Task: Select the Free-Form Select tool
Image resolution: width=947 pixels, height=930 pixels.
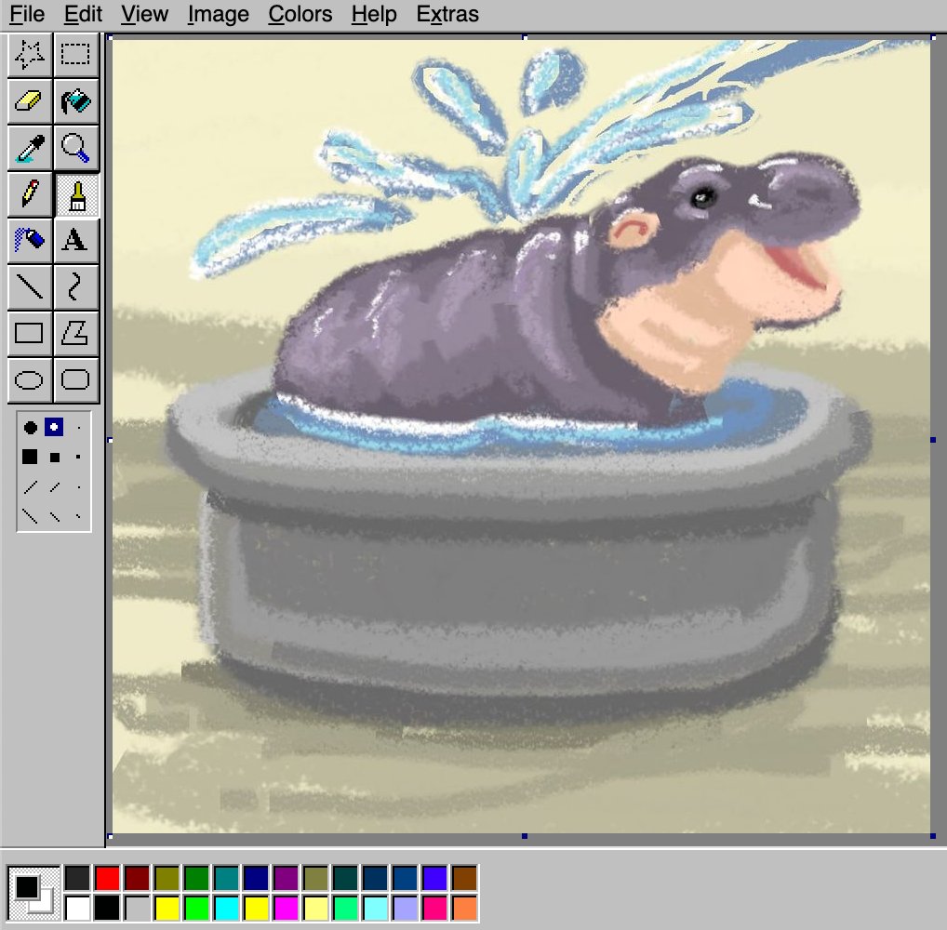Action: pyautogui.click(x=29, y=55)
